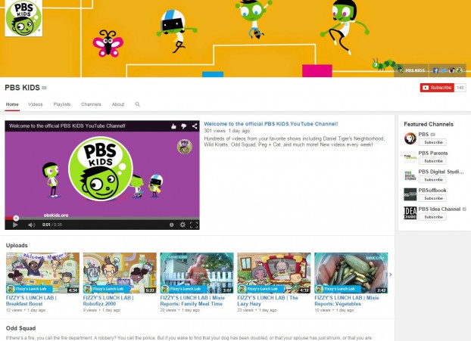Click the green PBS Kids icon after Instagram

point(460,70)
